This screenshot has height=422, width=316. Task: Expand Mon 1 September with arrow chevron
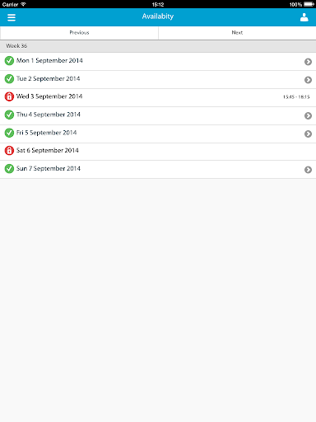[x=308, y=62]
